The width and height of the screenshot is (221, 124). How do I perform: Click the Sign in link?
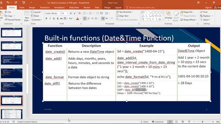click(x=208, y=8)
